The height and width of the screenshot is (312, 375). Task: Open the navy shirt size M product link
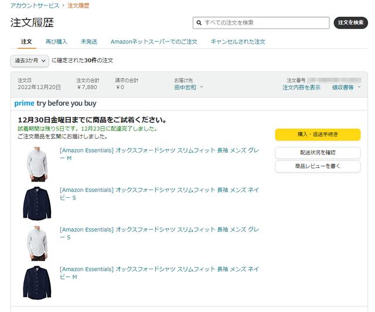point(159,273)
